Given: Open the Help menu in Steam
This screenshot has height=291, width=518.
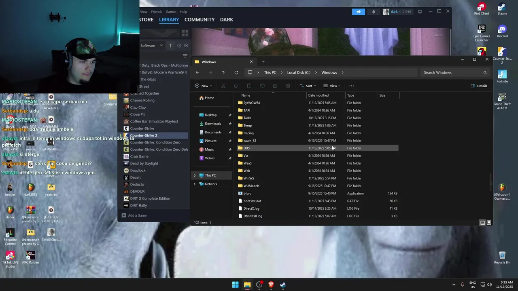Looking at the screenshot, I should point(183,12).
